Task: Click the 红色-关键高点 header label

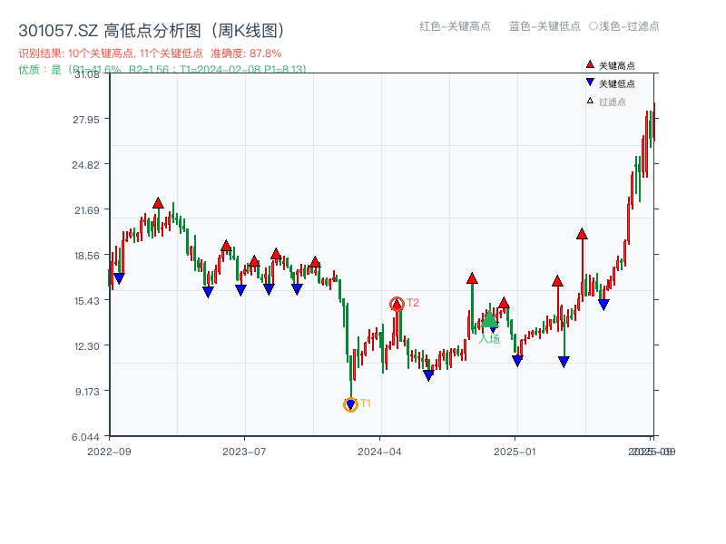Action: coord(455,26)
